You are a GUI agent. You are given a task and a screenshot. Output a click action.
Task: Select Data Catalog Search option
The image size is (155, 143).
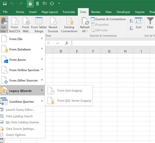[23, 116]
